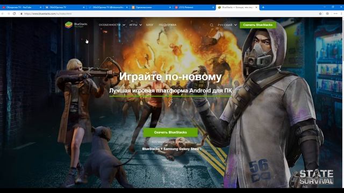Close the second ОбзОOрочка TV tab
344x193 pixels.
tap(84, 7)
